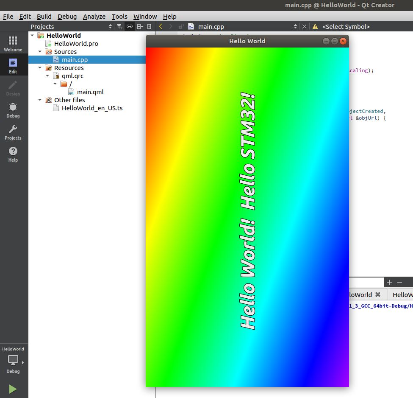Viewport: 413px width, 398px height.
Task: Close the HelloWorld output tab
Action: (378, 294)
